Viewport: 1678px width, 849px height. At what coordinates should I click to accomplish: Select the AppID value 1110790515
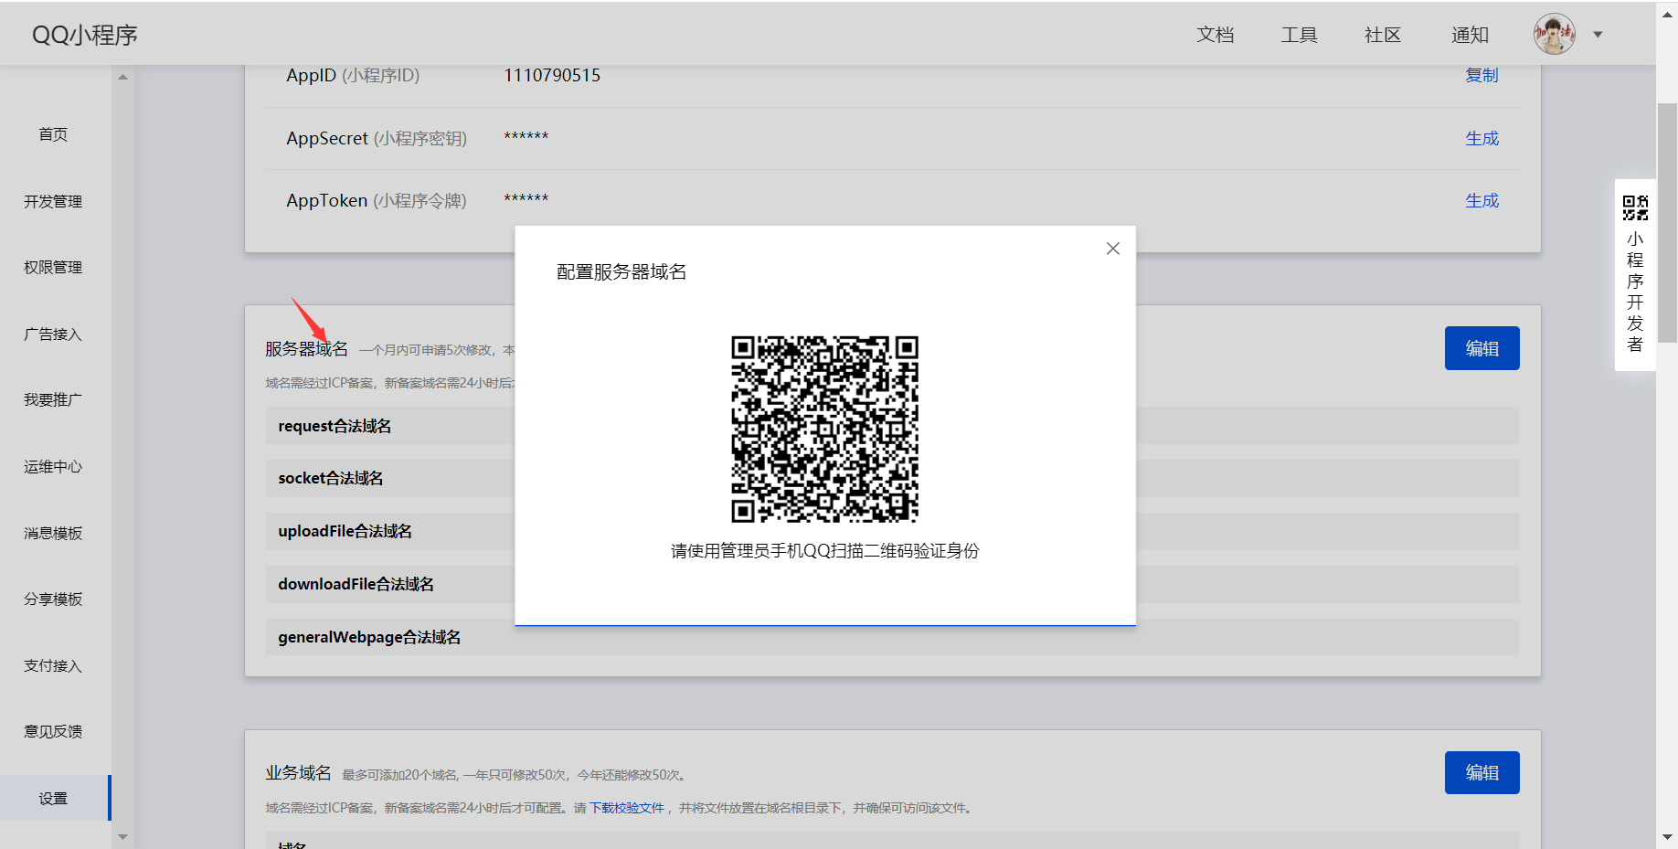coord(552,75)
